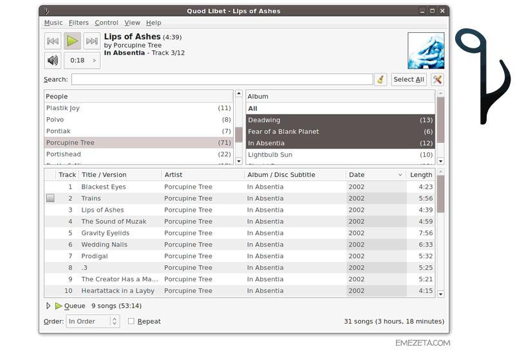515x354 pixels.
Task: Select the Blackest Eyes song row
Action: click(239, 187)
